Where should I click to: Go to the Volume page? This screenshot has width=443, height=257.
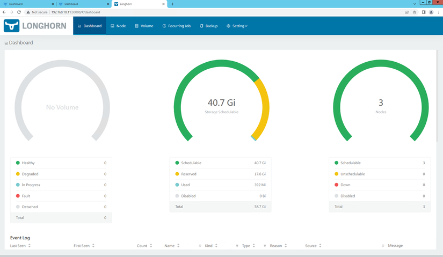(144, 26)
